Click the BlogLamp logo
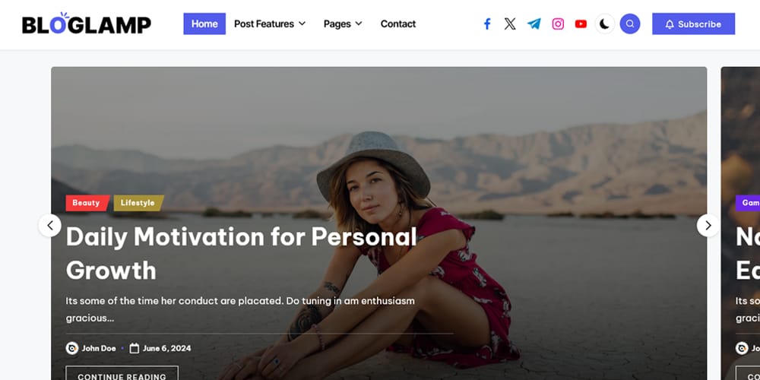 pos(87,24)
